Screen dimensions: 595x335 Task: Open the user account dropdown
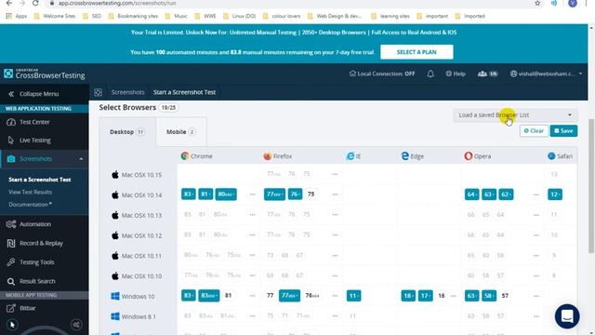pos(546,74)
